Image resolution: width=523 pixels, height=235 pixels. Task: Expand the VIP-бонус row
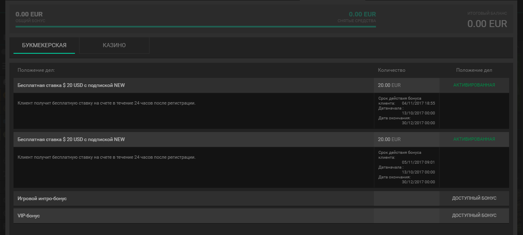(261, 216)
